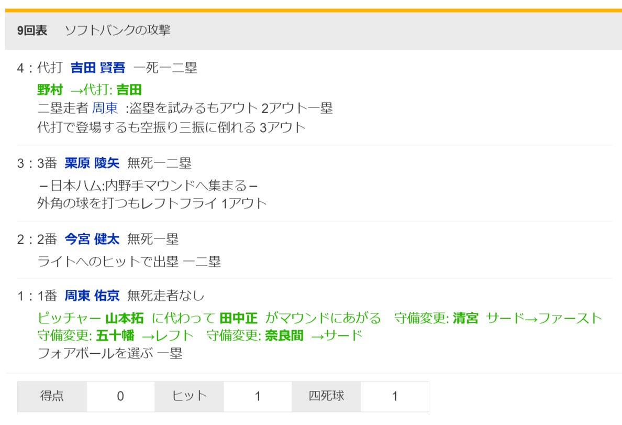Open player link 今宮 健太
The width and height of the screenshot is (622, 425).
point(92,239)
